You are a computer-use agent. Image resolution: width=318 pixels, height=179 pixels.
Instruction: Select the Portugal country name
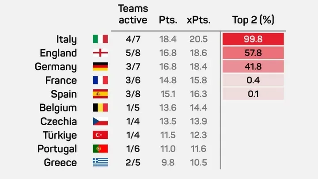pyautogui.click(x=57, y=149)
